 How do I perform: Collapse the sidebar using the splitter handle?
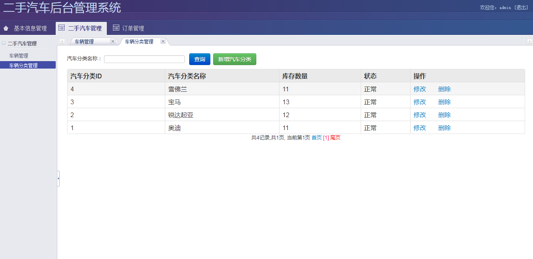tap(58, 179)
